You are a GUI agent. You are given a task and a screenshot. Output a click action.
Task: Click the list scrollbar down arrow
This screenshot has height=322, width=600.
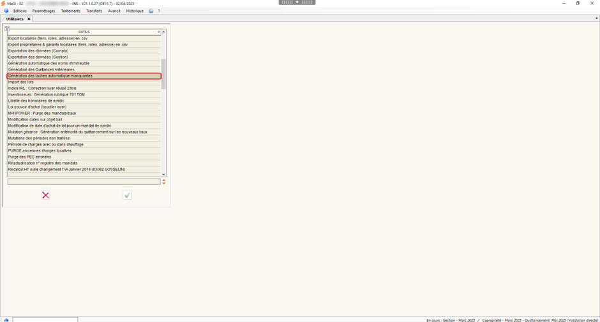click(x=163, y=174)
